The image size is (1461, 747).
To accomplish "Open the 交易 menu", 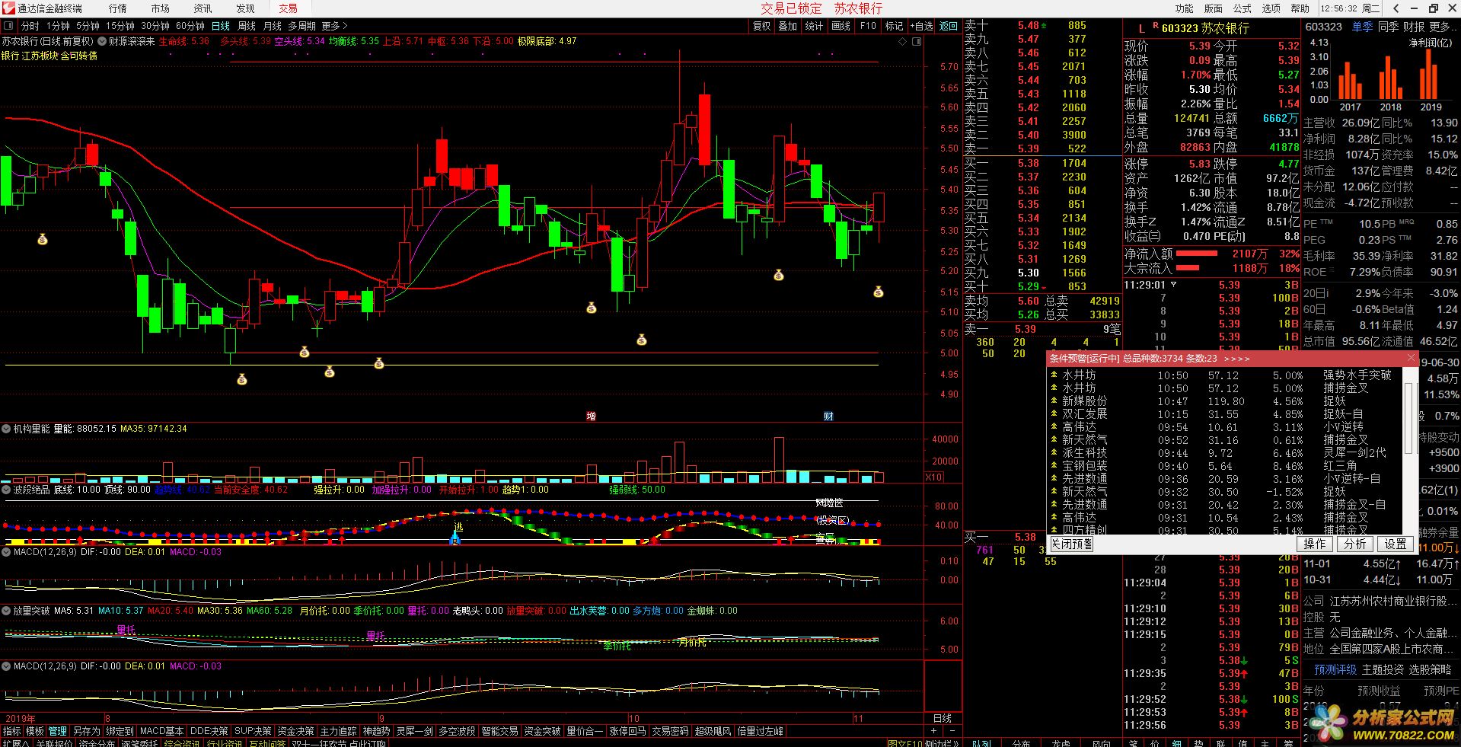I will click(x=288, y=8).
